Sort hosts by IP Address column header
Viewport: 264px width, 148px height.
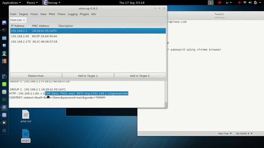point(21,25)
